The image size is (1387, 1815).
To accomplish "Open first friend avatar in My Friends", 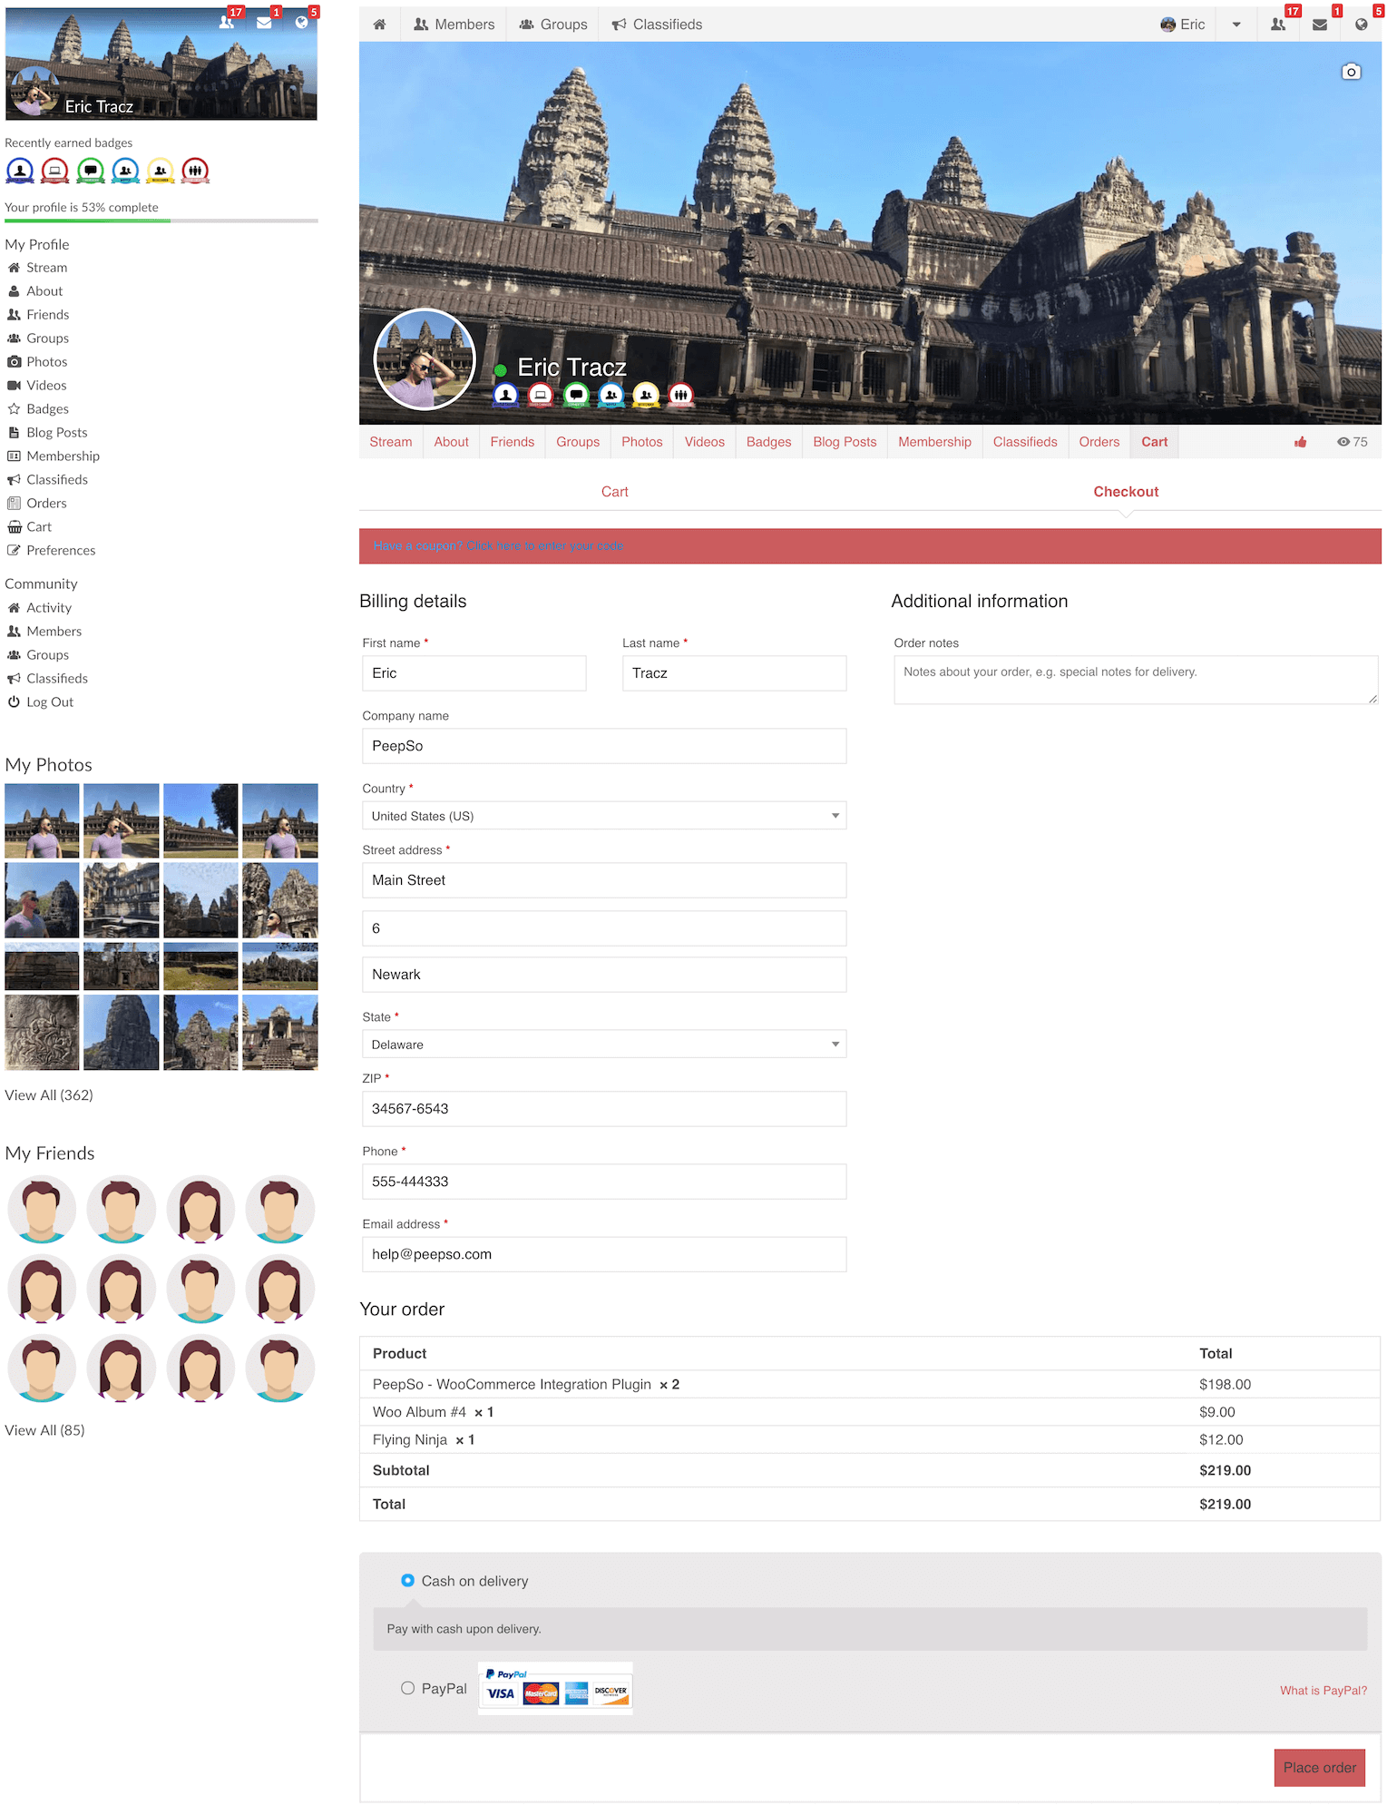I will (x=42, y=1210).
